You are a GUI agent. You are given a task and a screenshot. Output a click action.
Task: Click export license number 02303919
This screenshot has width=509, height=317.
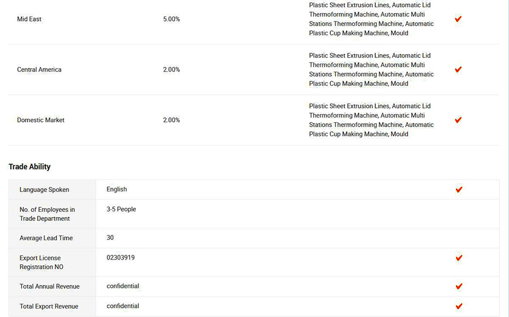pos(121,258)
